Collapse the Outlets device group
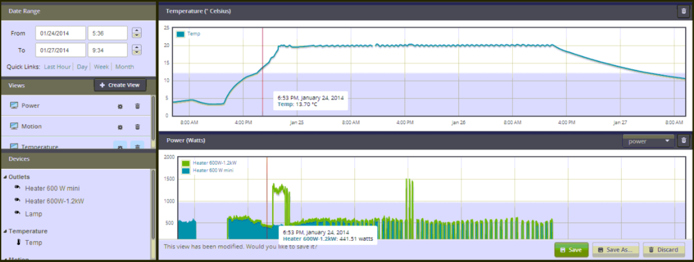 tap(5, 177)
